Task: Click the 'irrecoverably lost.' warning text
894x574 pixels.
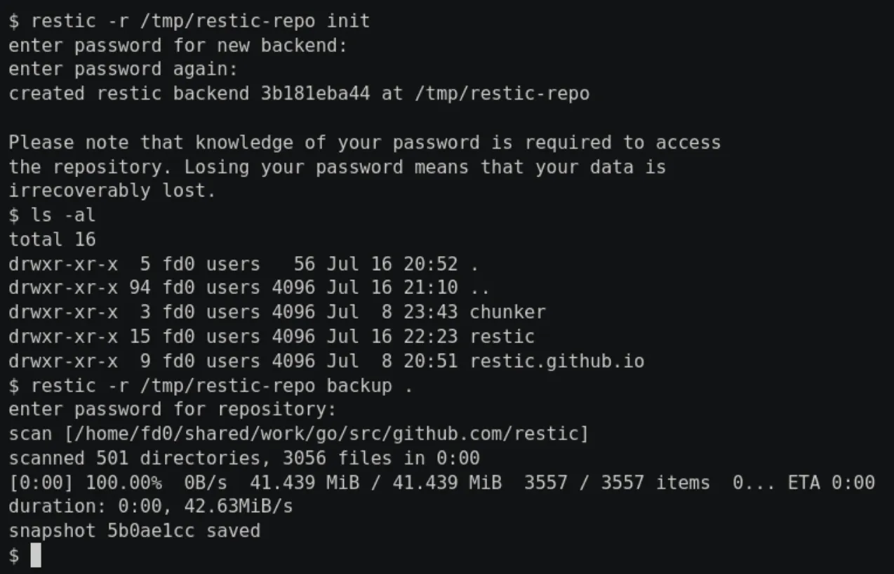Action: pyautogui.click(x=112, y=191)
